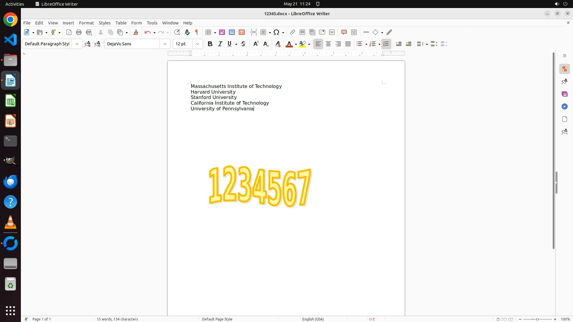The width and height of the screenshot is (573, 322).
Task: Click the Insert Image toolbar icon
Action: tap(222, 32)
